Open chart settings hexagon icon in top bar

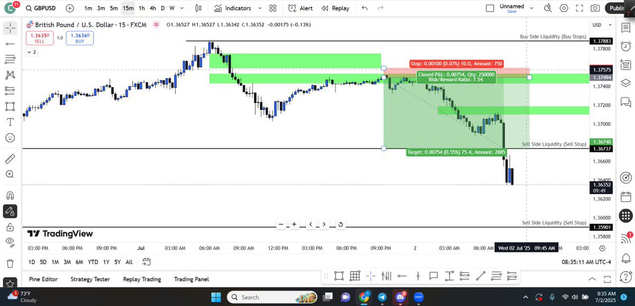pos(564,8)
